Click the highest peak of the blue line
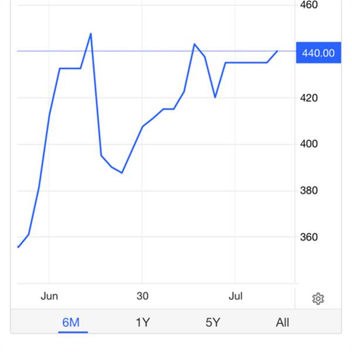Viewport: 352px width, 352px height. (91, 33)
